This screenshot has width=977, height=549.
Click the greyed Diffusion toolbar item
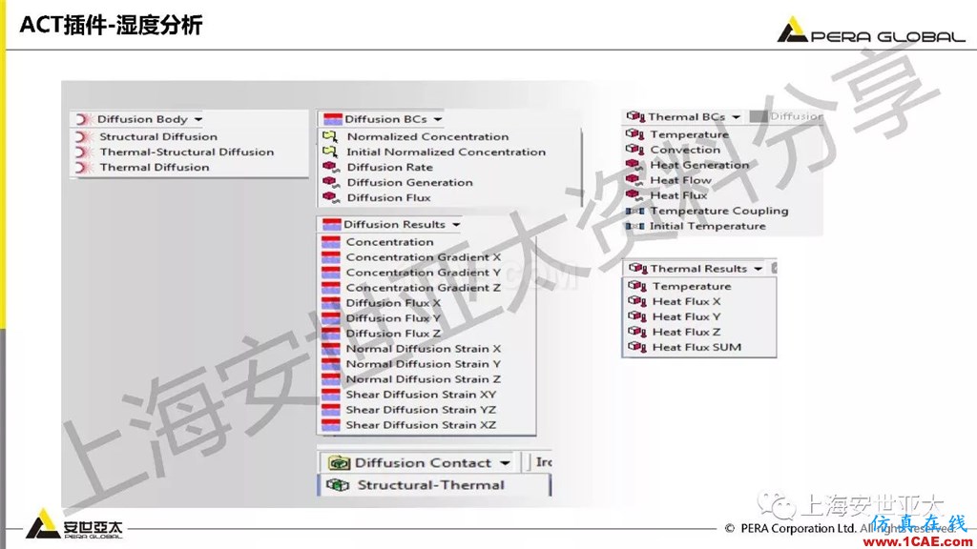pos(786,116)
